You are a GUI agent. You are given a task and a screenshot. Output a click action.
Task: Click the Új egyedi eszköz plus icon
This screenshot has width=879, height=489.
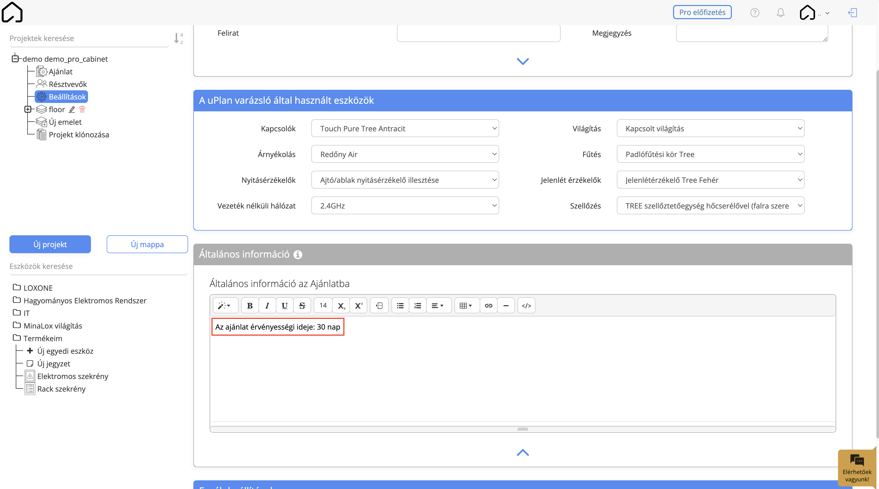[30, 351]
